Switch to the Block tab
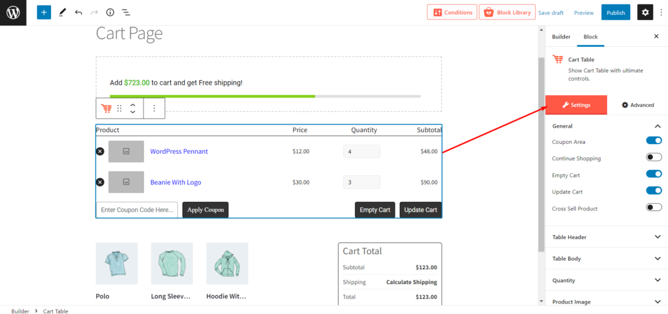This screenshot has width=668, height=314. (590, 36)
